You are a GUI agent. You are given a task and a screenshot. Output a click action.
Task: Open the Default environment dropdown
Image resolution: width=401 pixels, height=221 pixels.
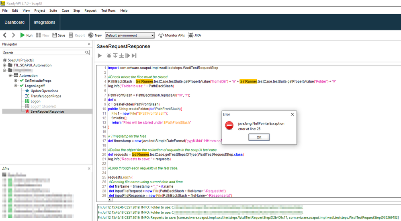[129, 35]
